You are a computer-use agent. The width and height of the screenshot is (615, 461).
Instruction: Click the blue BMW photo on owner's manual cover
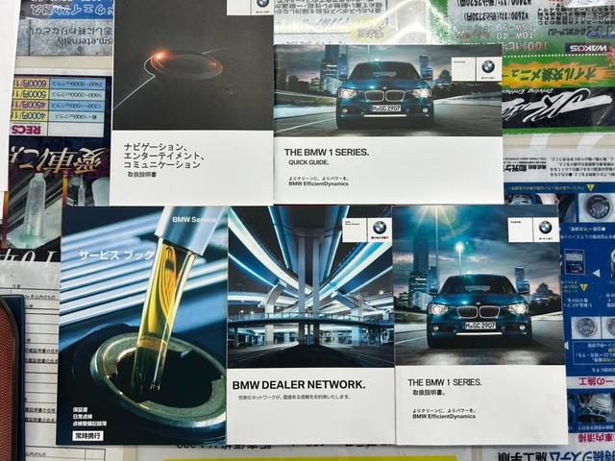478,286
